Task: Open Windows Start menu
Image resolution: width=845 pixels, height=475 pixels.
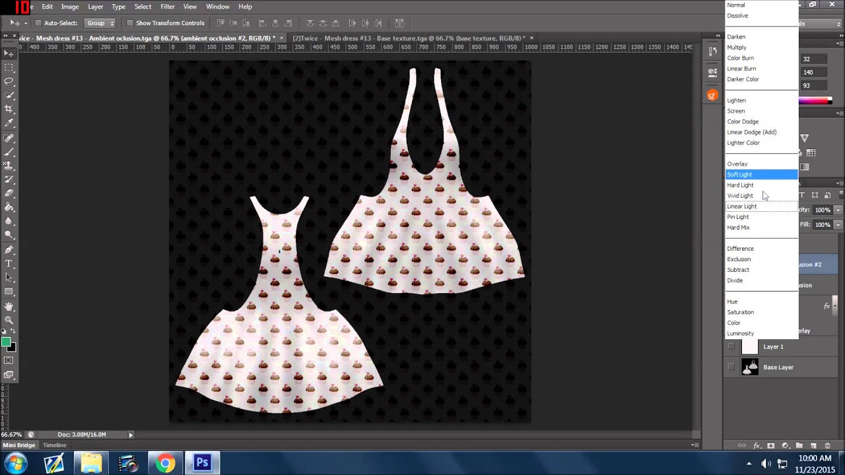Action: (15, 463)
